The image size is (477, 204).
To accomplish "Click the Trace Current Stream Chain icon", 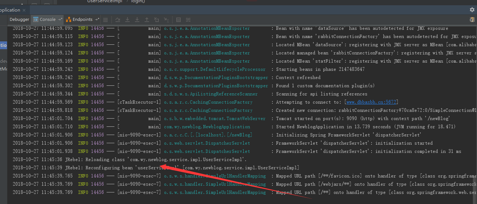I will click(188, 19).
